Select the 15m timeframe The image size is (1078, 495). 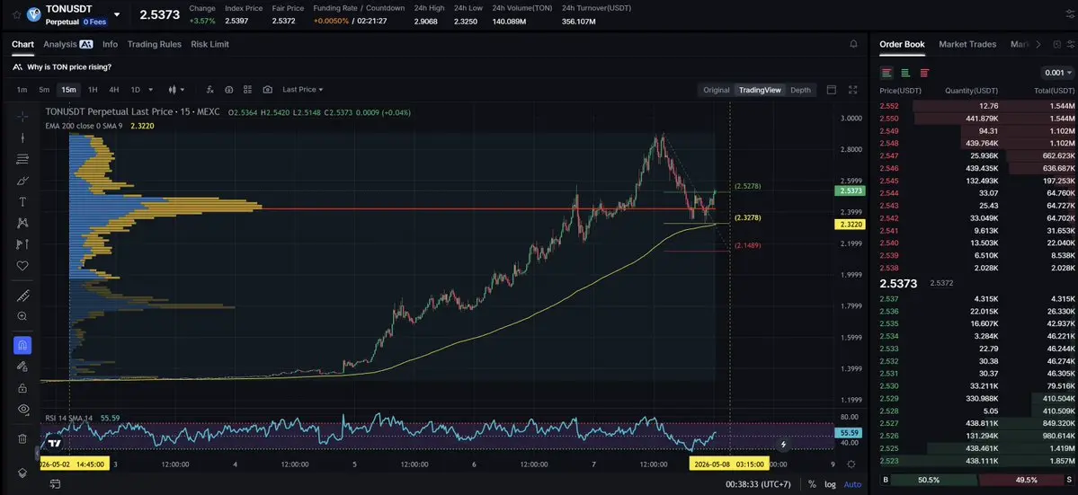click(68, 89)
